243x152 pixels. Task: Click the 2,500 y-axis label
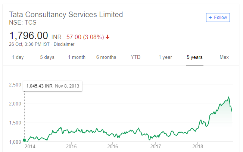pos(15,85)
